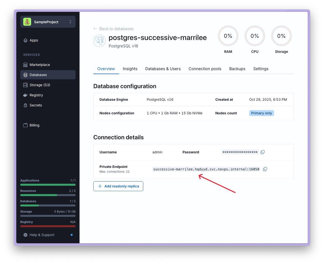Click the Billing wallet icon
Screen dimensions: 324x264
pyautogui.click(x=25, y=125)
